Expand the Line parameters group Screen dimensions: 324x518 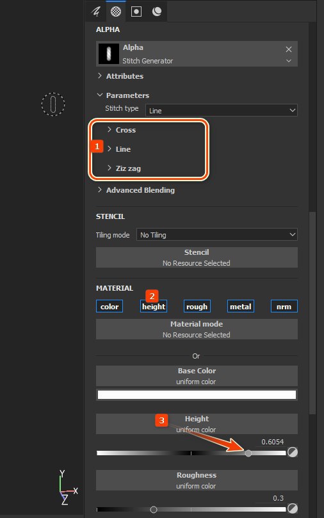click(x=109, y=149)
